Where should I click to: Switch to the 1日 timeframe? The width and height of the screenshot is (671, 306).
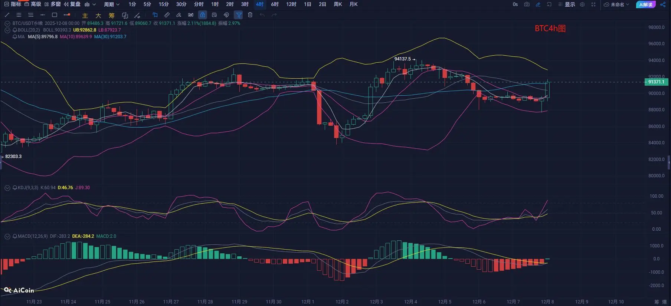(308, 4)
